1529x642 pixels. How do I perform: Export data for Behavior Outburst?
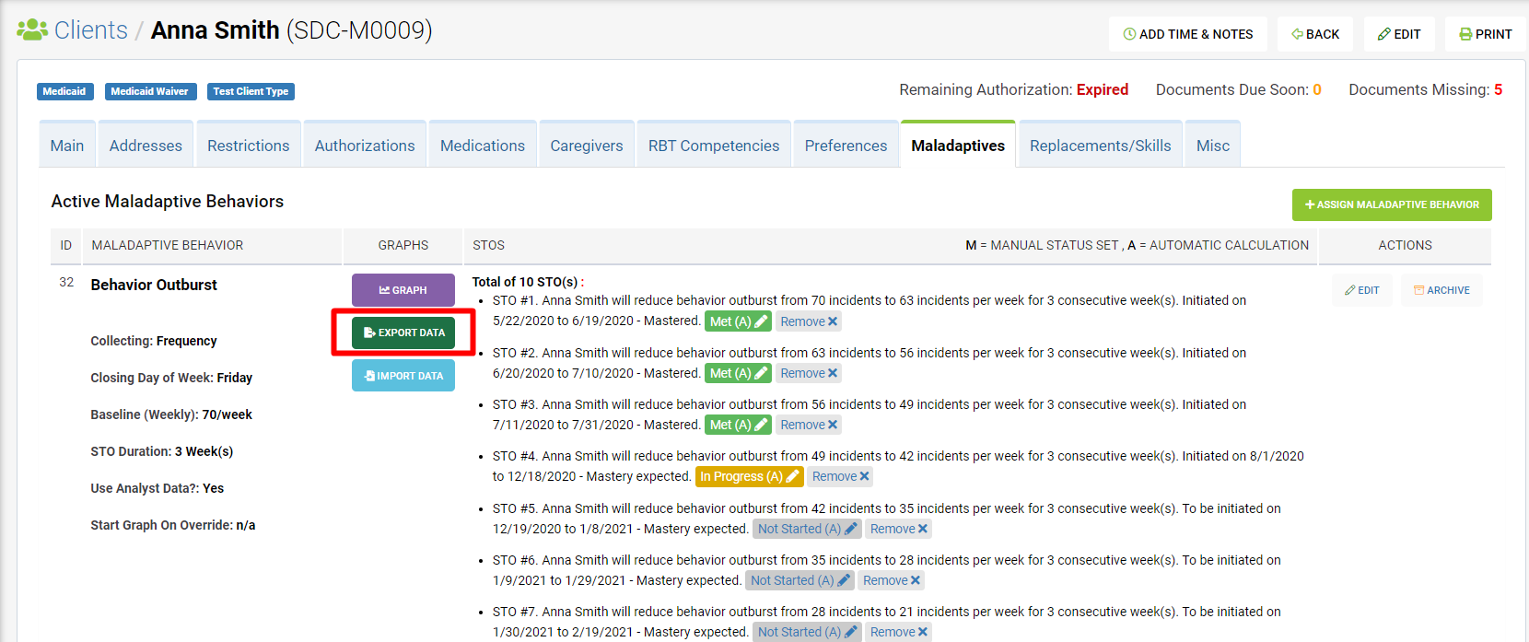pyautogui.click(x=403, y=333)
